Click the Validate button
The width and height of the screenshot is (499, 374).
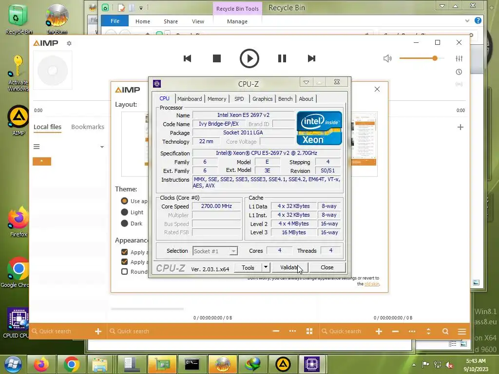coord(290,268)
